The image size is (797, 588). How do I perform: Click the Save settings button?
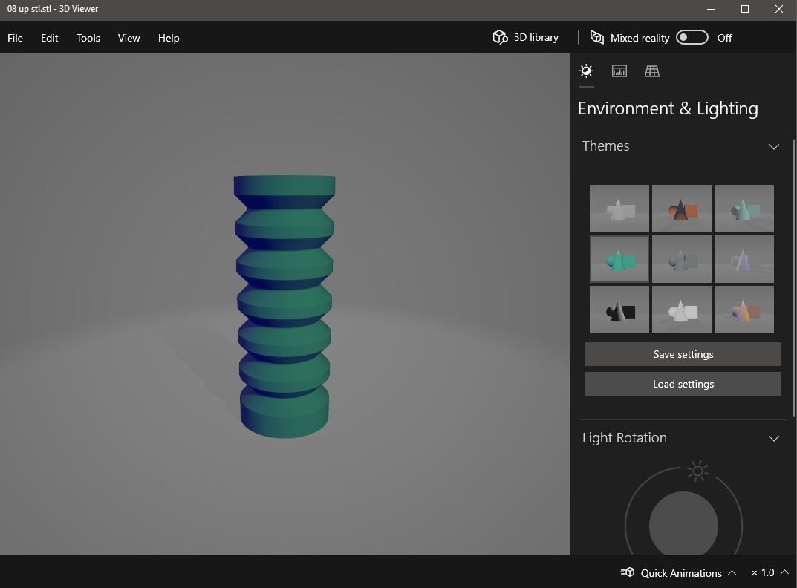(683, 354)
